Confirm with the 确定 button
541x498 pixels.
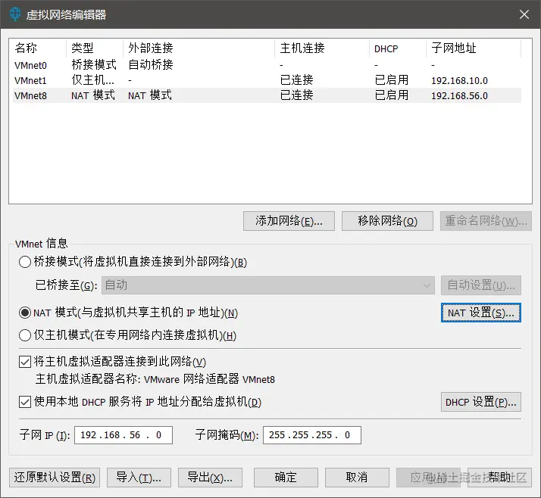(x=286, y=478)
